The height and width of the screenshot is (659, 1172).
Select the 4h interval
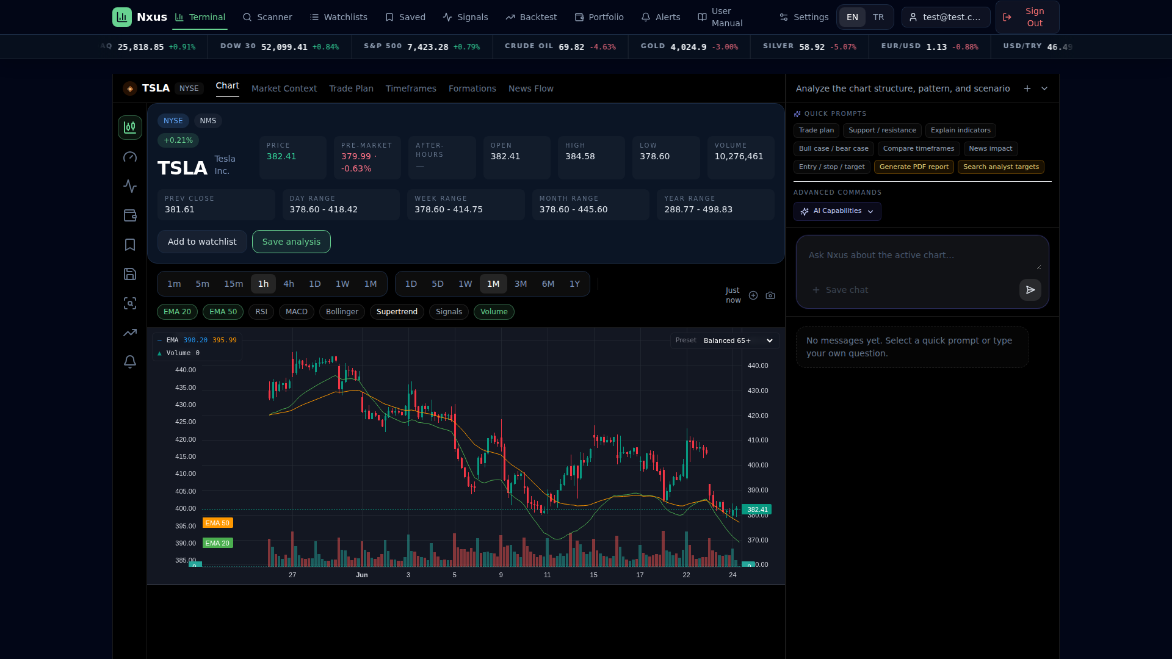[289, 284]
